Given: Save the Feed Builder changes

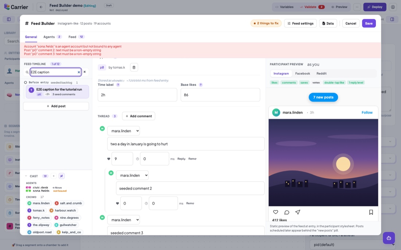Looking at the screenshot, I should point(369,23).
